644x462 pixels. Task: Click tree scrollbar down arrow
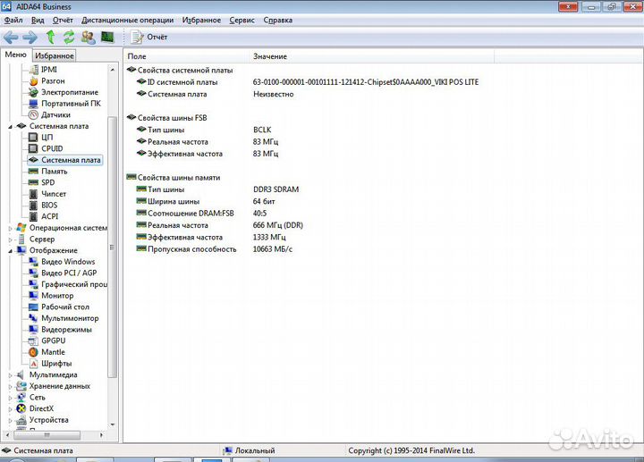(x=113, y=424)
